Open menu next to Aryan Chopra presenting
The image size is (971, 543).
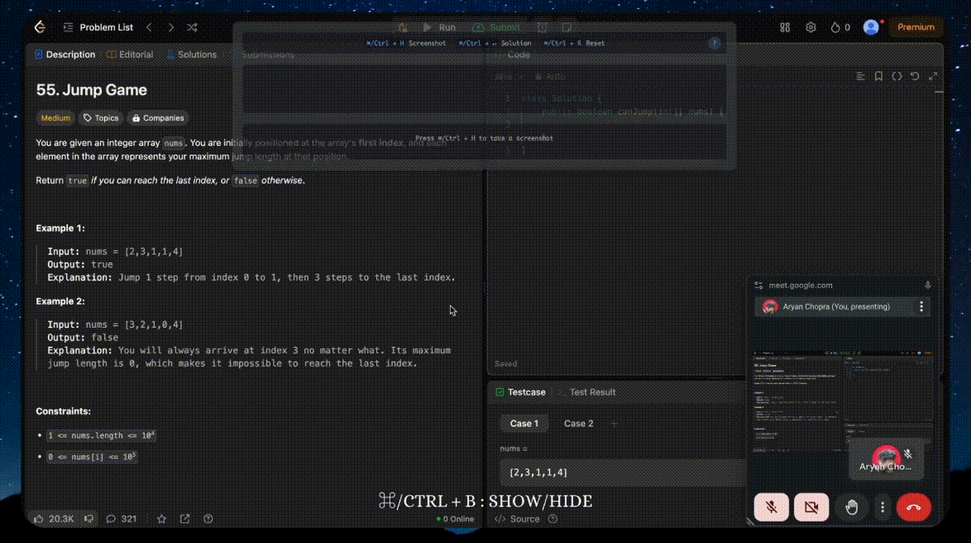click(921, 307)
